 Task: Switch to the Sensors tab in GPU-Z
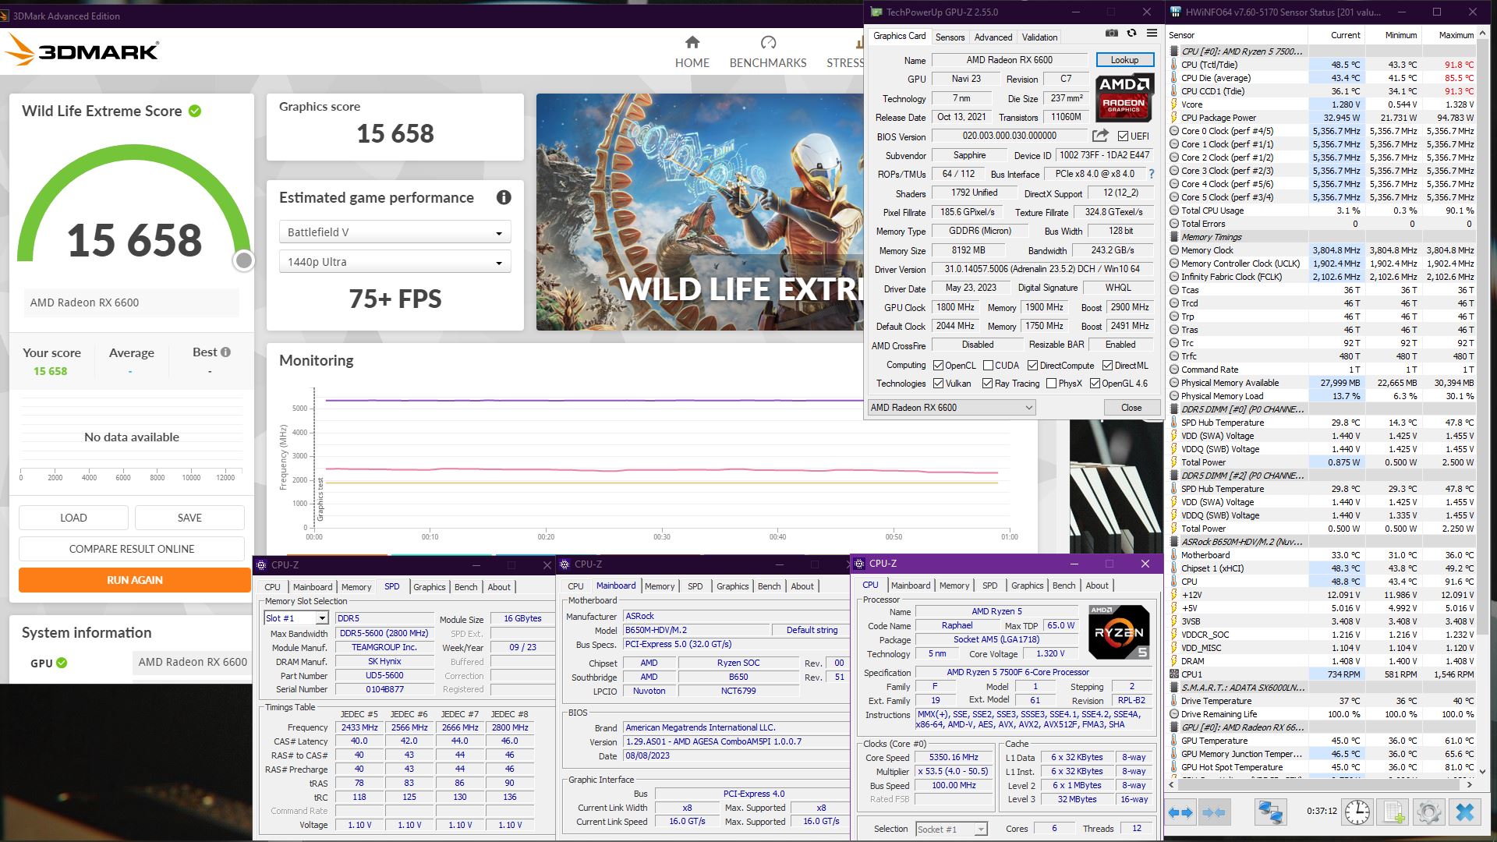(x=950, y=37)
